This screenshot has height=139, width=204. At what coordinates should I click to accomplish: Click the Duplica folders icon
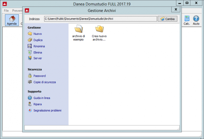pos(30,40)
